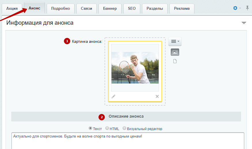Click the Описание анонса heading
The height and width of the screenshot is (149, 252).
(x=126, y=116)
